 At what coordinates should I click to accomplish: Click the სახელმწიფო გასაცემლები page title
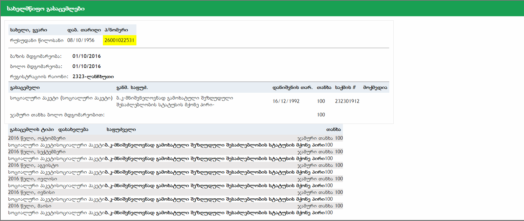pos(46,9)
